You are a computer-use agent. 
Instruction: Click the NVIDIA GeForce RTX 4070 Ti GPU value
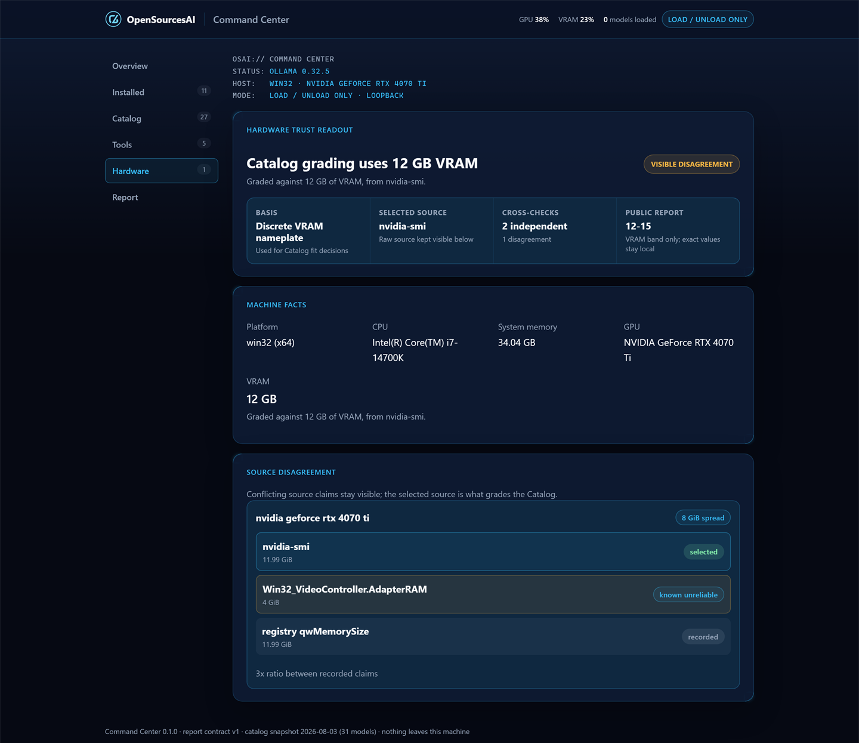679,350
